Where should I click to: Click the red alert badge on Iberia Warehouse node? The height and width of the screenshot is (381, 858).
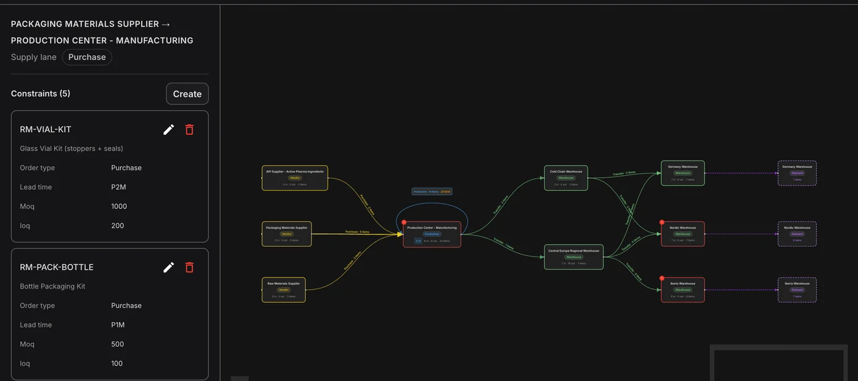662,278
